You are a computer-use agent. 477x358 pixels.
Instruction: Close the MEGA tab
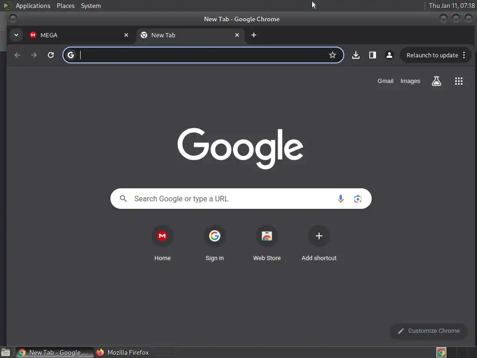(126, 35)
